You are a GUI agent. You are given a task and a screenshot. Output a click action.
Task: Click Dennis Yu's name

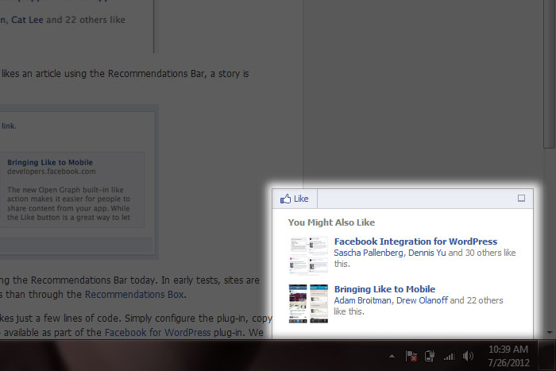click(x=427, y=253)
